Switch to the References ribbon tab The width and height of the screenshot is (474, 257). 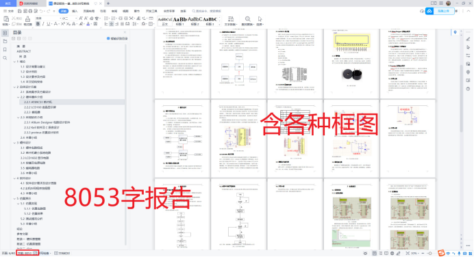click(103, 11)
